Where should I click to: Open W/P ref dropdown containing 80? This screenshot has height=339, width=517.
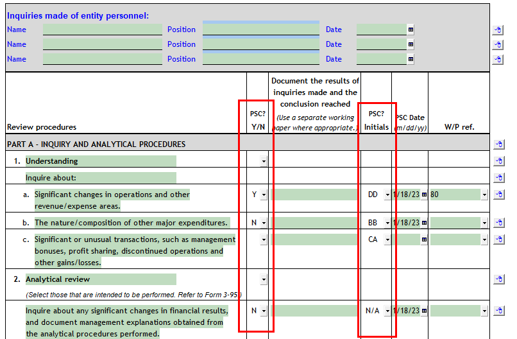point(484,195)
